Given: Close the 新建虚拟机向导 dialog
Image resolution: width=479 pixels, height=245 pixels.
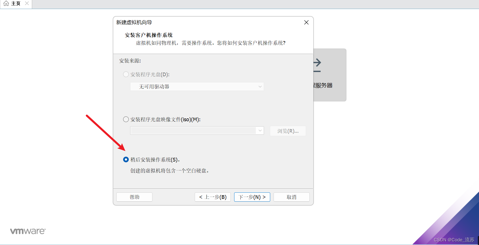Looking at the screenshot, I should point(306,23).
